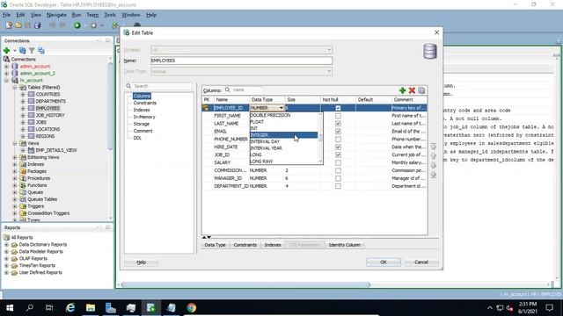
Task: Click the move column to bottom arrow
Action: coord(434,175)
